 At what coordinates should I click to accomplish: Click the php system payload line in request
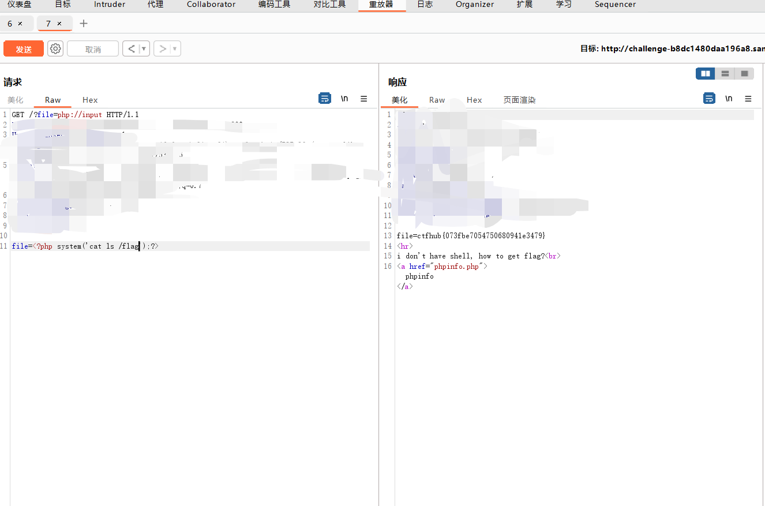coord(85,246)
